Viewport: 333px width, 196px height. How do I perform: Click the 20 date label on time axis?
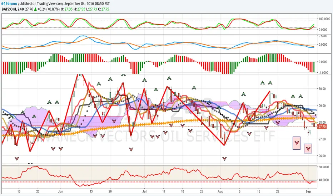(x=110, y=191)
